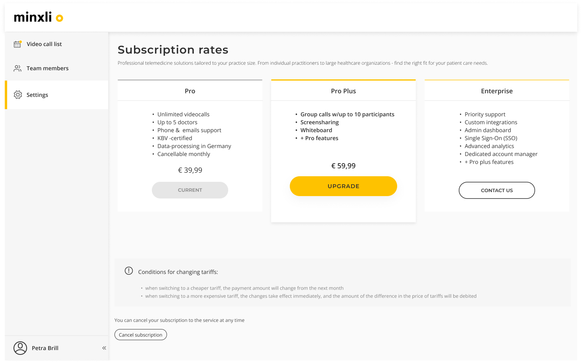
Task: Click the people icon for Team members
Action: 17,68
